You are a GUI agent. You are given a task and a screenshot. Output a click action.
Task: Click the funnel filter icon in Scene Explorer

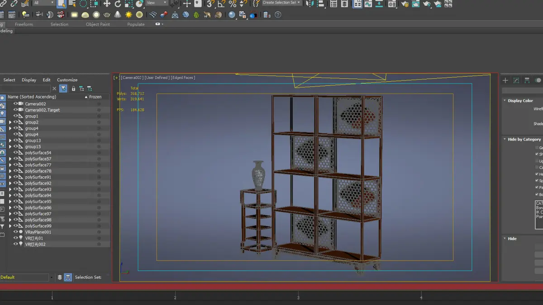click(x=63, y=89)
